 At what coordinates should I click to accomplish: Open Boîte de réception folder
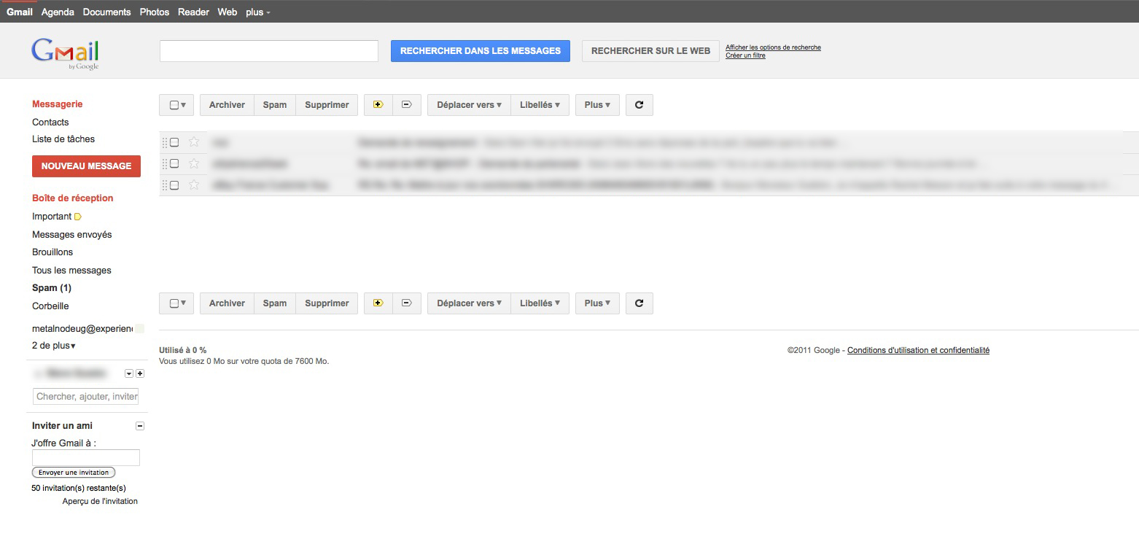click(x=73, y=198)
